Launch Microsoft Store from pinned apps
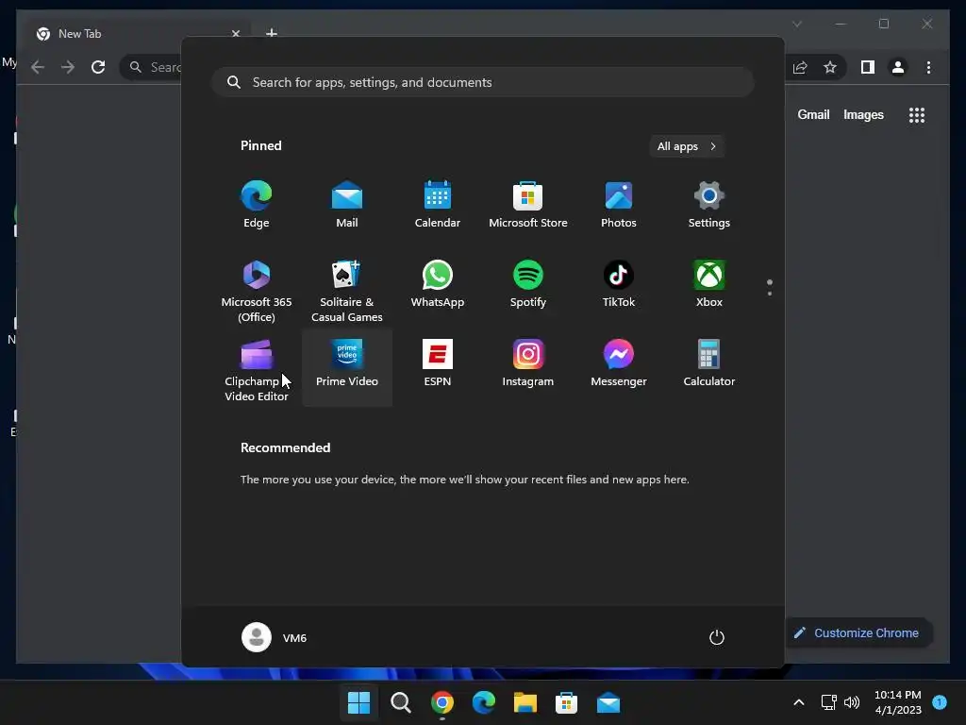Screen dimensions: 966x725 (x=528, y=205)
